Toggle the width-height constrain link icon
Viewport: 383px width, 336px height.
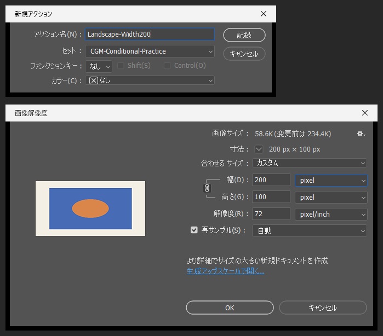(x=207, y=188)
